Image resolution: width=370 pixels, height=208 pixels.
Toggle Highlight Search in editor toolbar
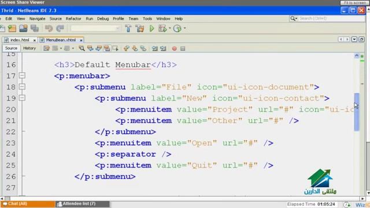[x=107, y=49]
